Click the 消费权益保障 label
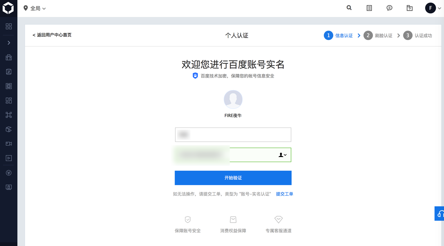 (233, 231)
